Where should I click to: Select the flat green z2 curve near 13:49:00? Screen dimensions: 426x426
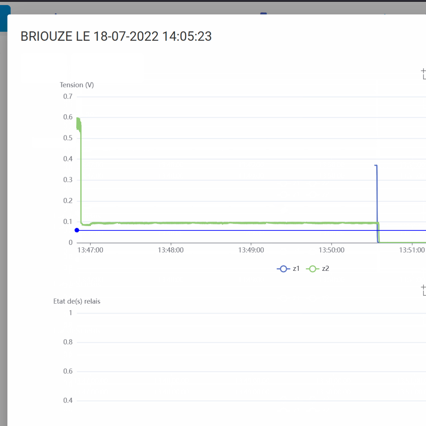click(x=251, y=223)
